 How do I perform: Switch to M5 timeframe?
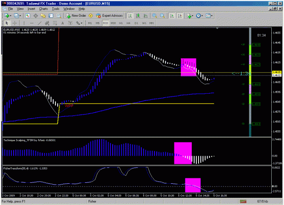coord(97,23)
